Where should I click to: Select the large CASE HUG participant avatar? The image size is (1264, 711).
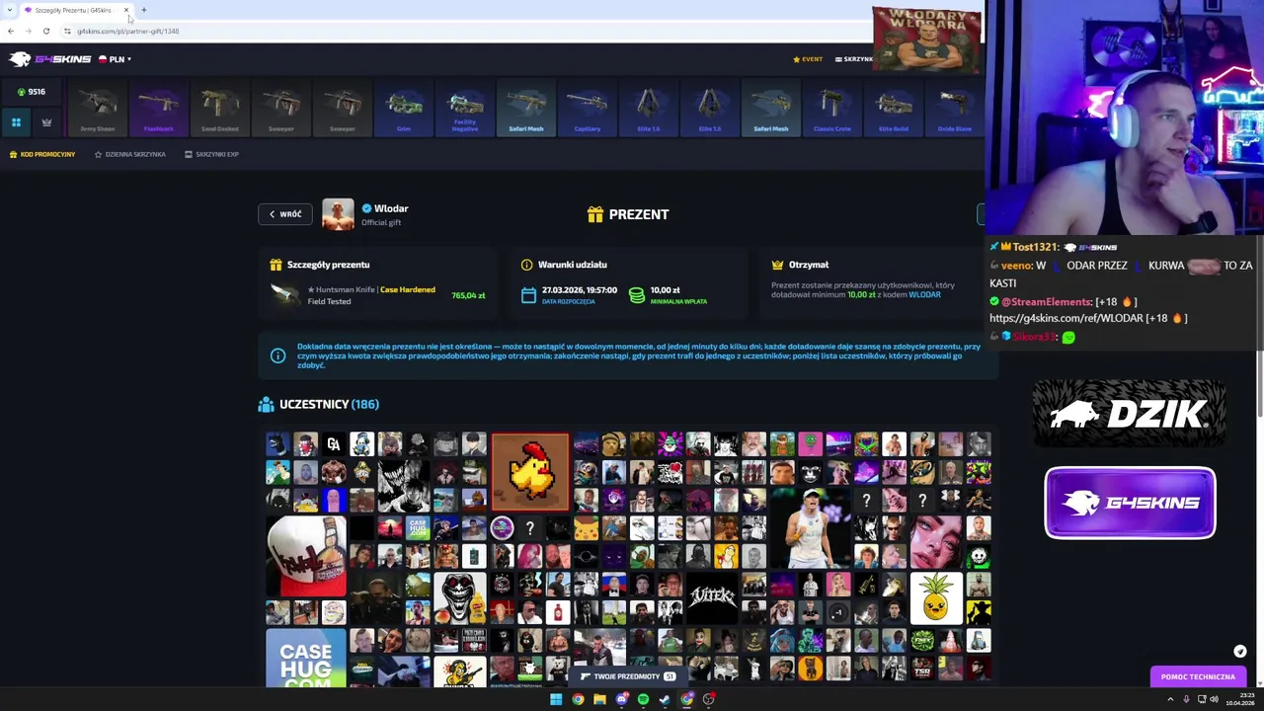[306, 659]
